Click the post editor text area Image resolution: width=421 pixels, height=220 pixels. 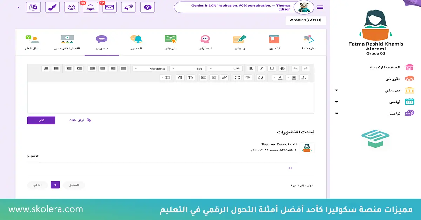pyautogui.click(x=171, y=97)
